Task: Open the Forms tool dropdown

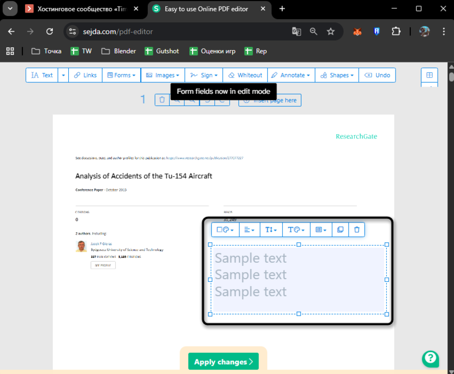Action: (121, 75)
